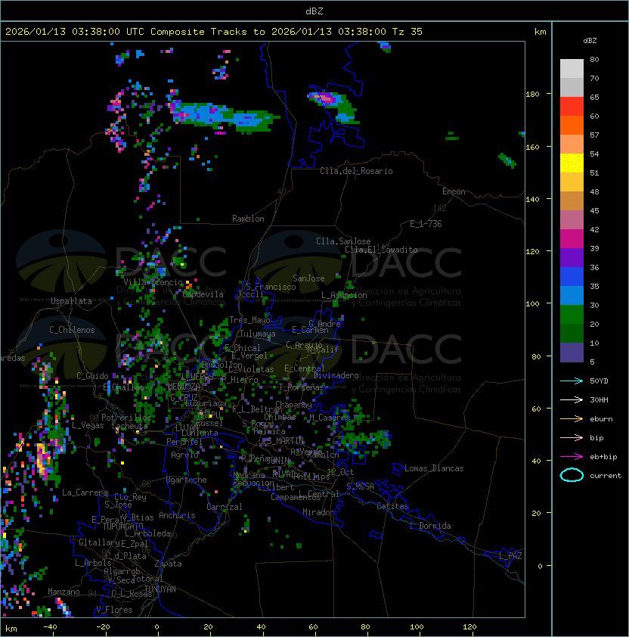
Task: Click the 'Catitas' label
Action: 392,506
